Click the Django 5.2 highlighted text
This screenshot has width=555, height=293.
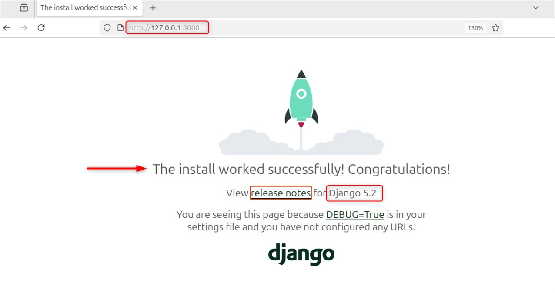(x=353, y=193)
